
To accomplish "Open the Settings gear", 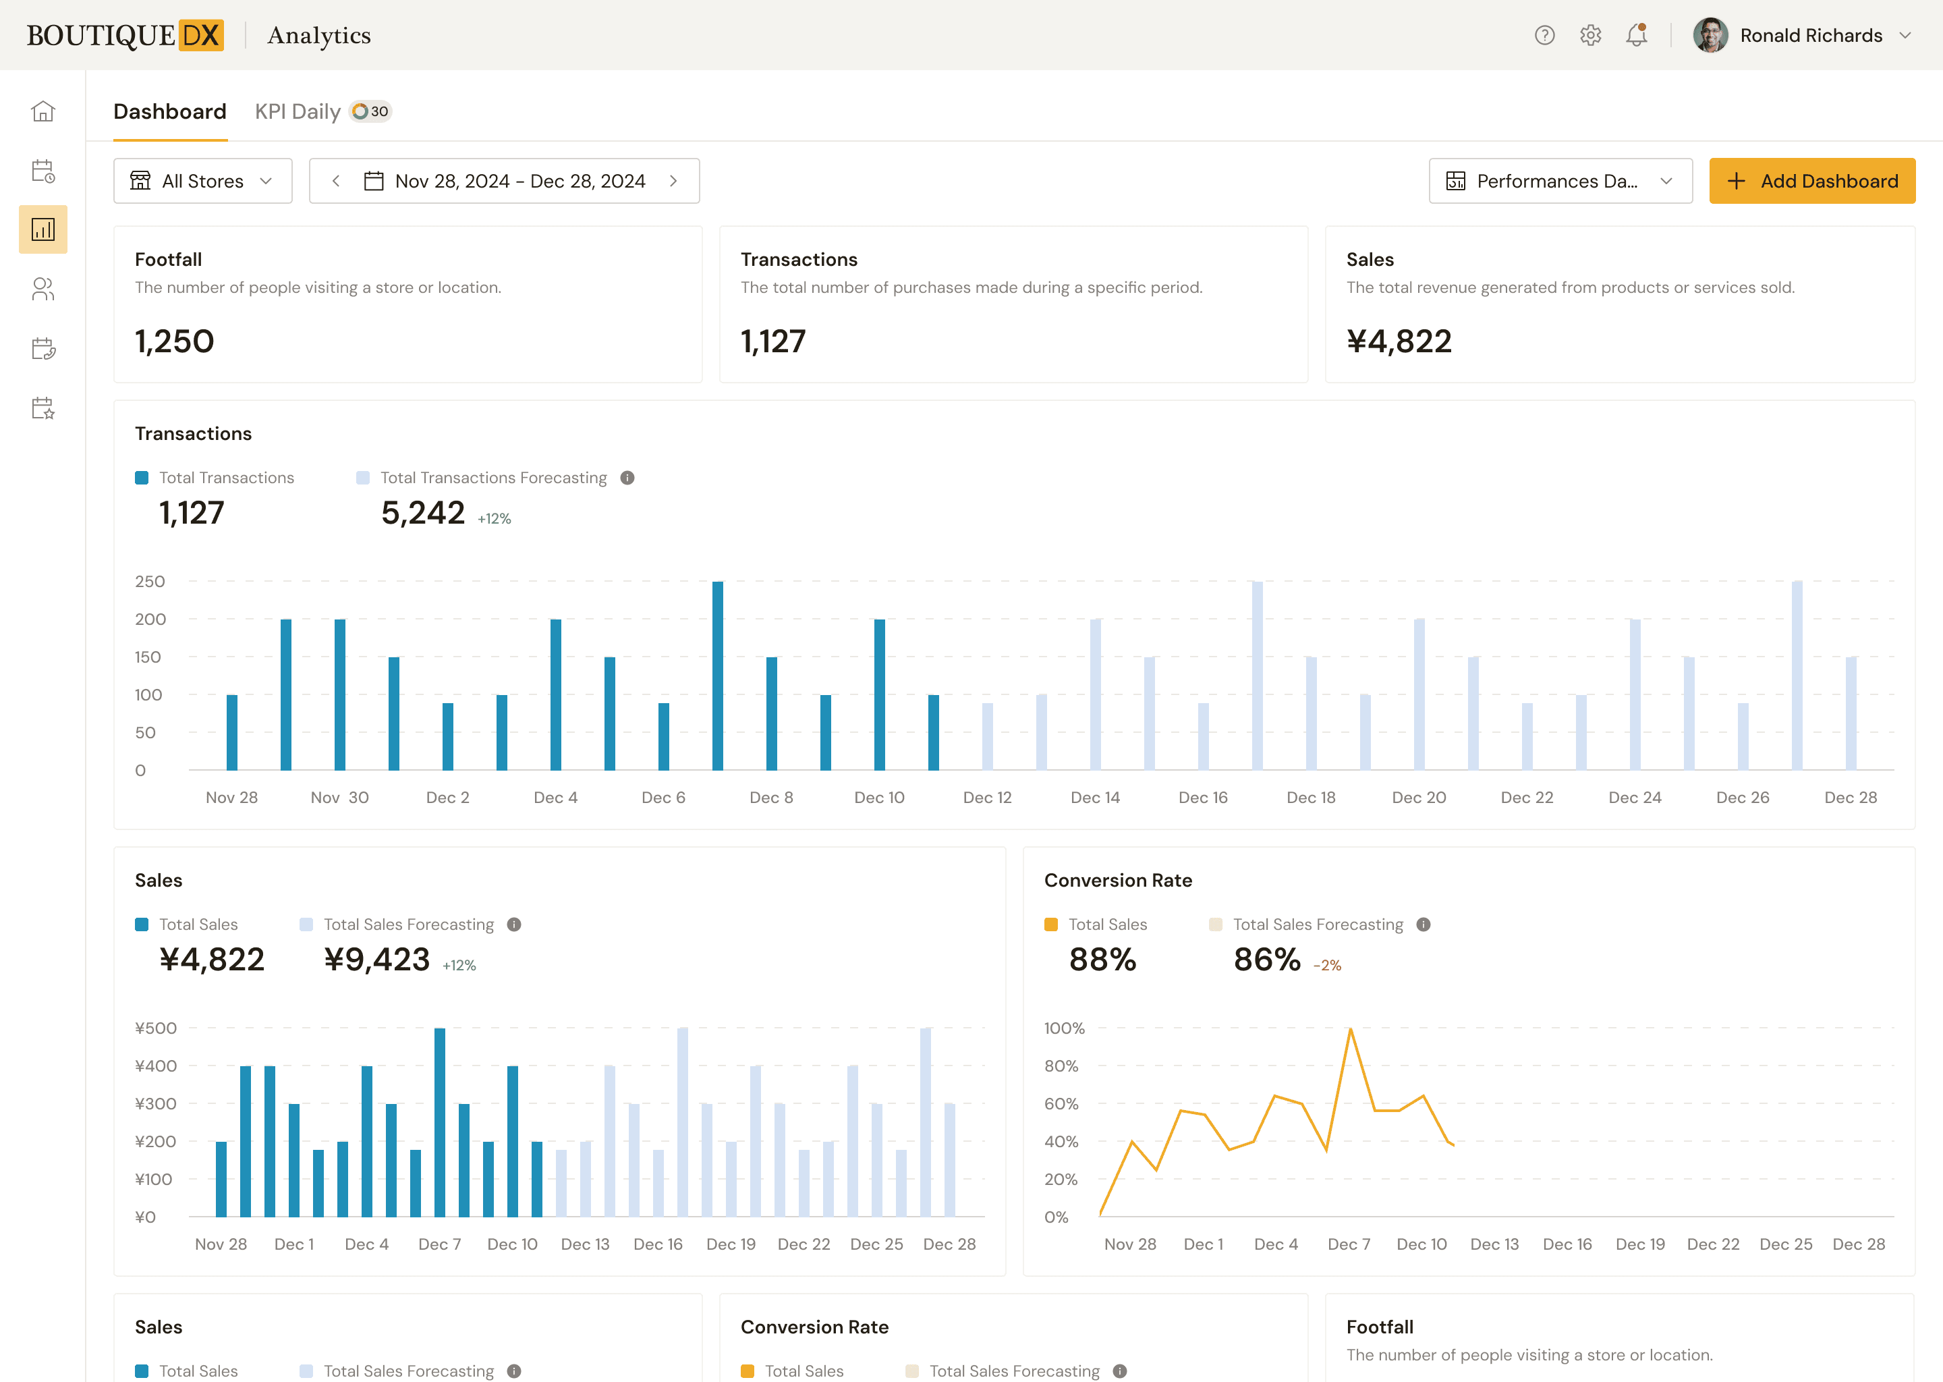I will pyautogui.click(x=1590, y=35).
